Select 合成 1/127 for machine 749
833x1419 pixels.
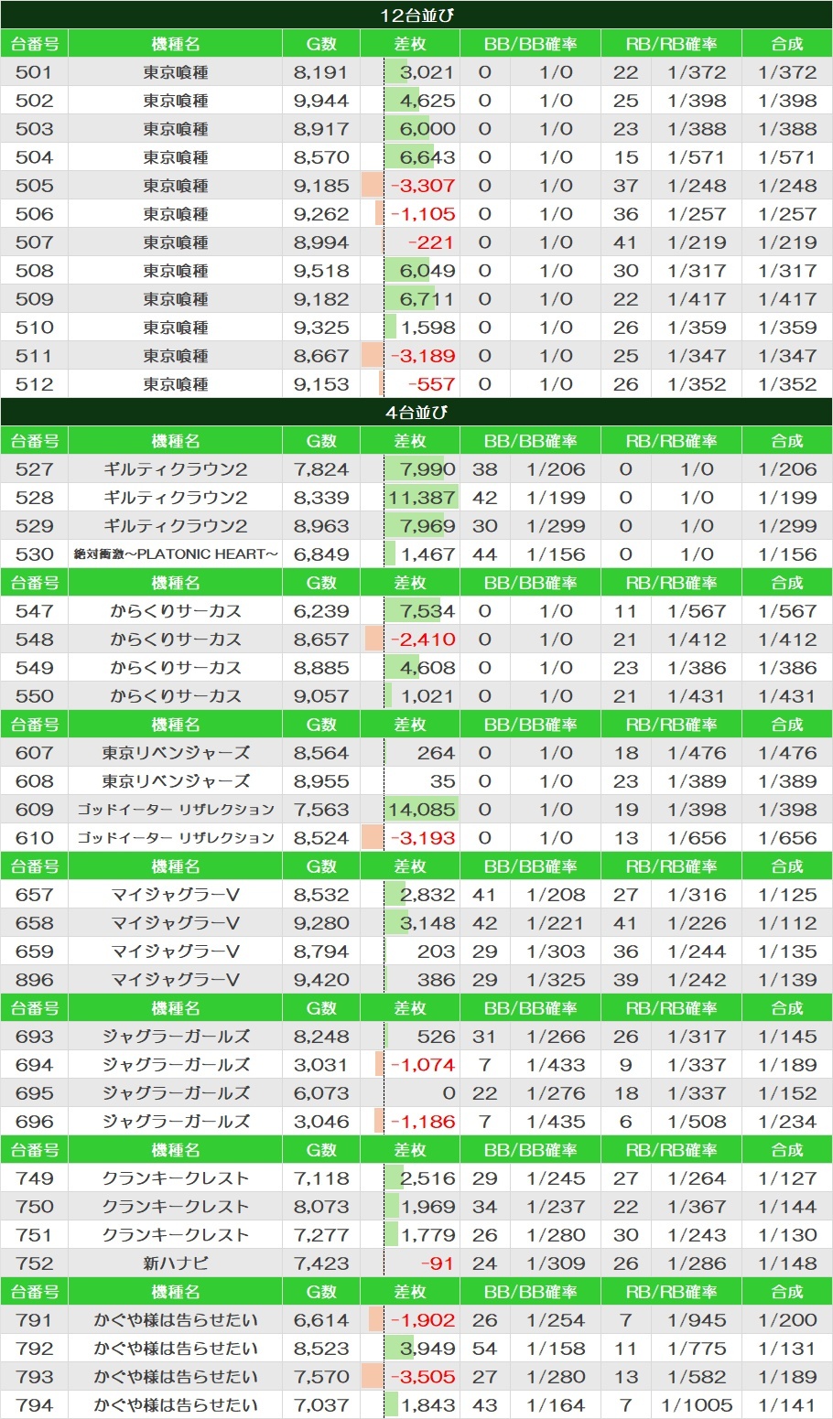(787, 1178)
